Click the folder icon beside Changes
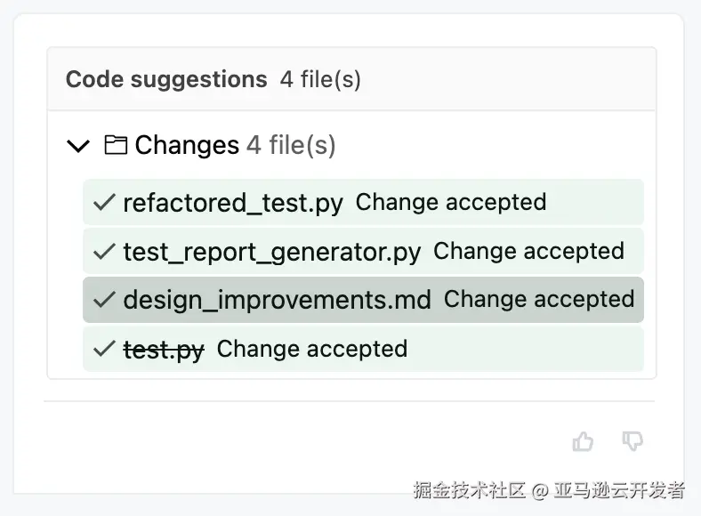 point(116,145)
